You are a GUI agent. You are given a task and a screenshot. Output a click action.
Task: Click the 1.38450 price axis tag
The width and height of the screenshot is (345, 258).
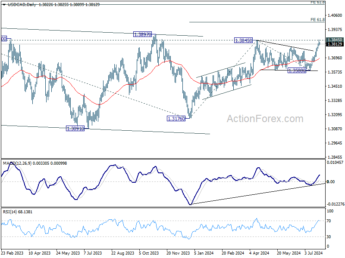coord(335,40)
